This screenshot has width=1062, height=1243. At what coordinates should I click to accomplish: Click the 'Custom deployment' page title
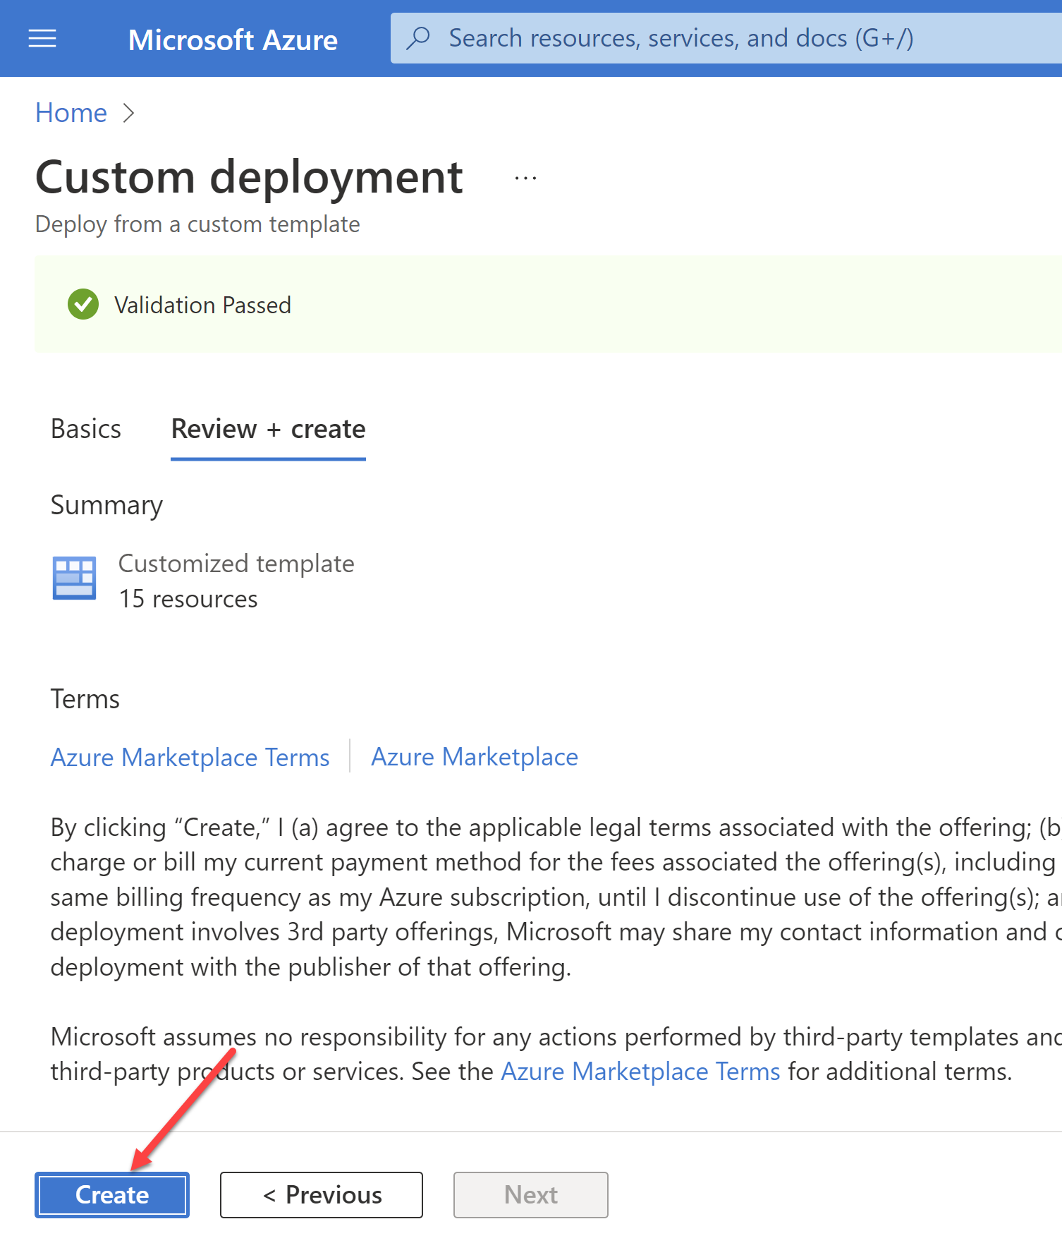pos(249,176)
